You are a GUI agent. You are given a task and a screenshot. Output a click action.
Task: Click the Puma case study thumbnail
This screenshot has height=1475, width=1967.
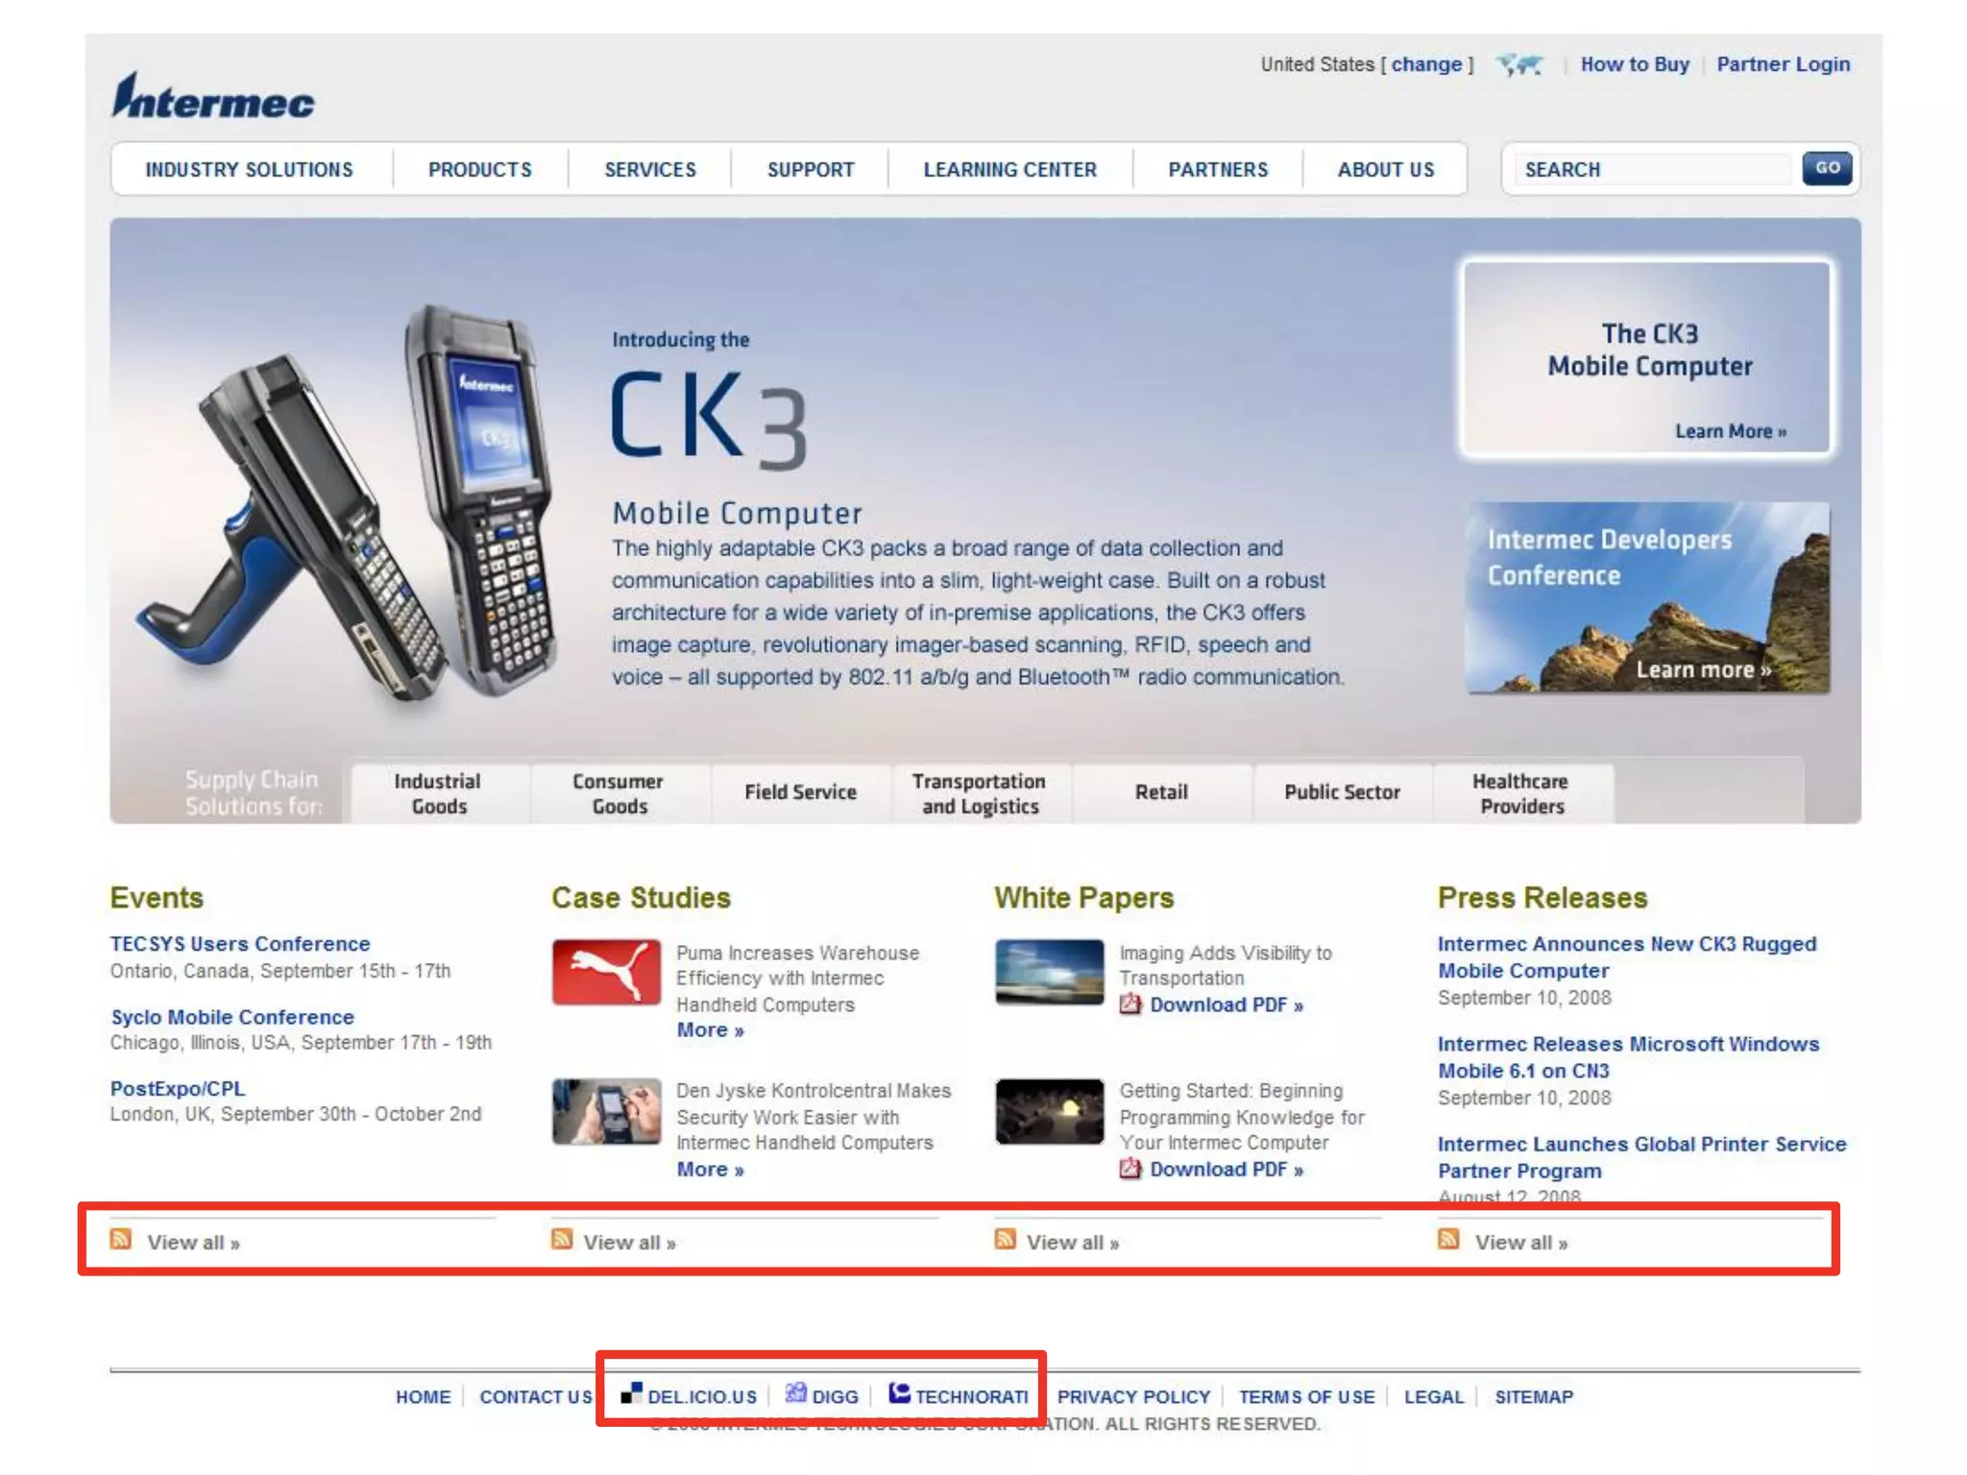pyautogui.click(x=606, y=972)
